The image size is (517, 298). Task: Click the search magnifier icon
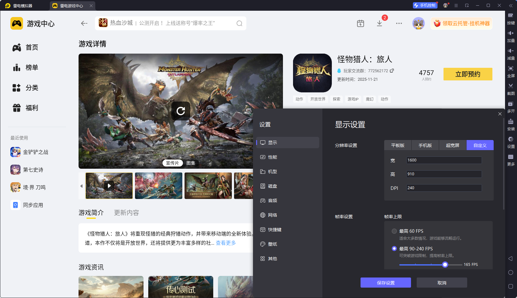(x=239, y=23)
